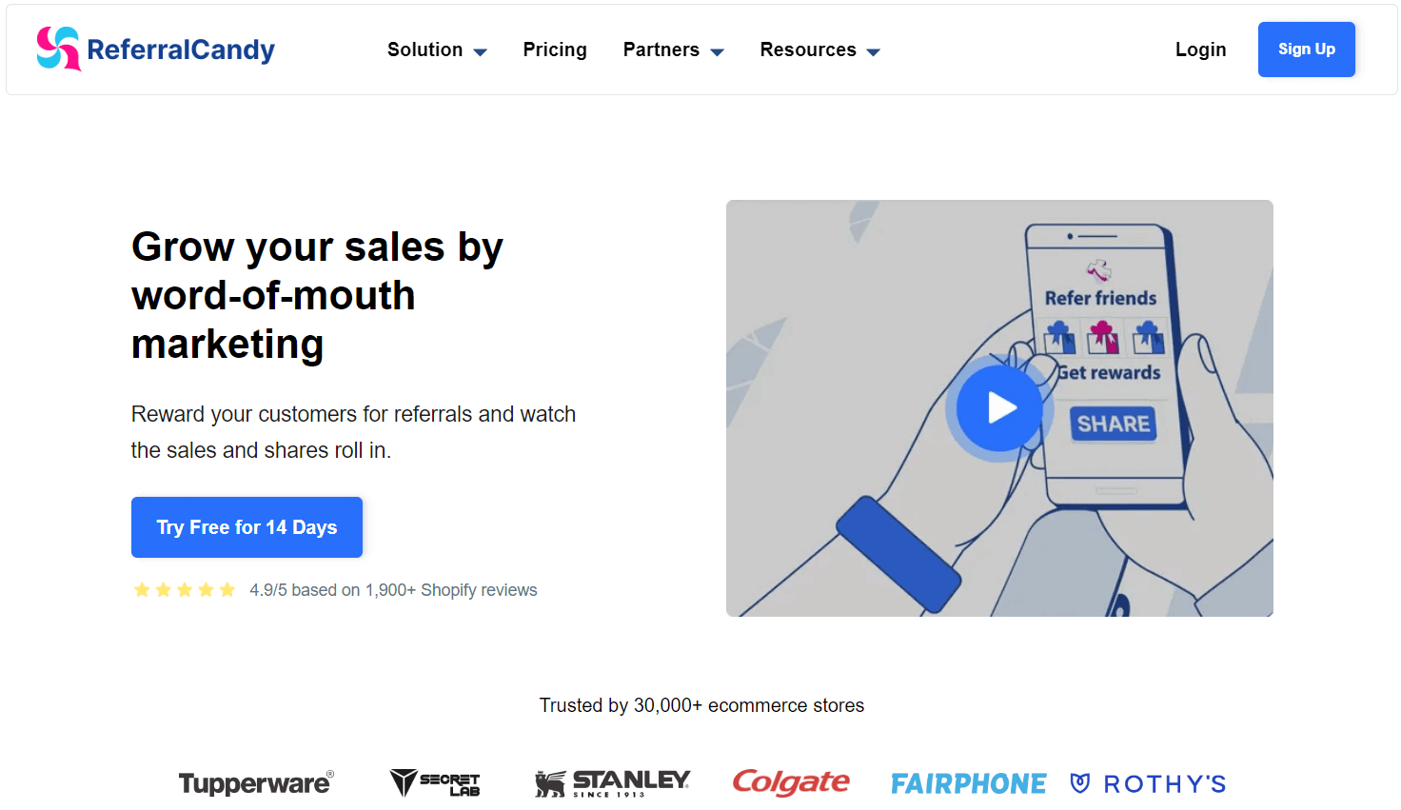Click the Tupperware brand logo
This screenshot has height=810, width=1401.
[x=255, y=782]
